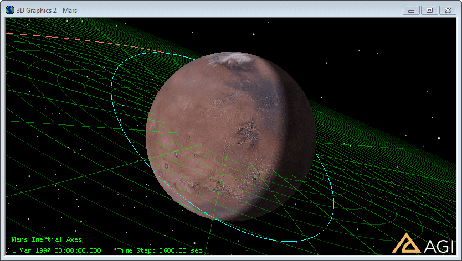Maximize the 3D Graphics 2 window

429,10
